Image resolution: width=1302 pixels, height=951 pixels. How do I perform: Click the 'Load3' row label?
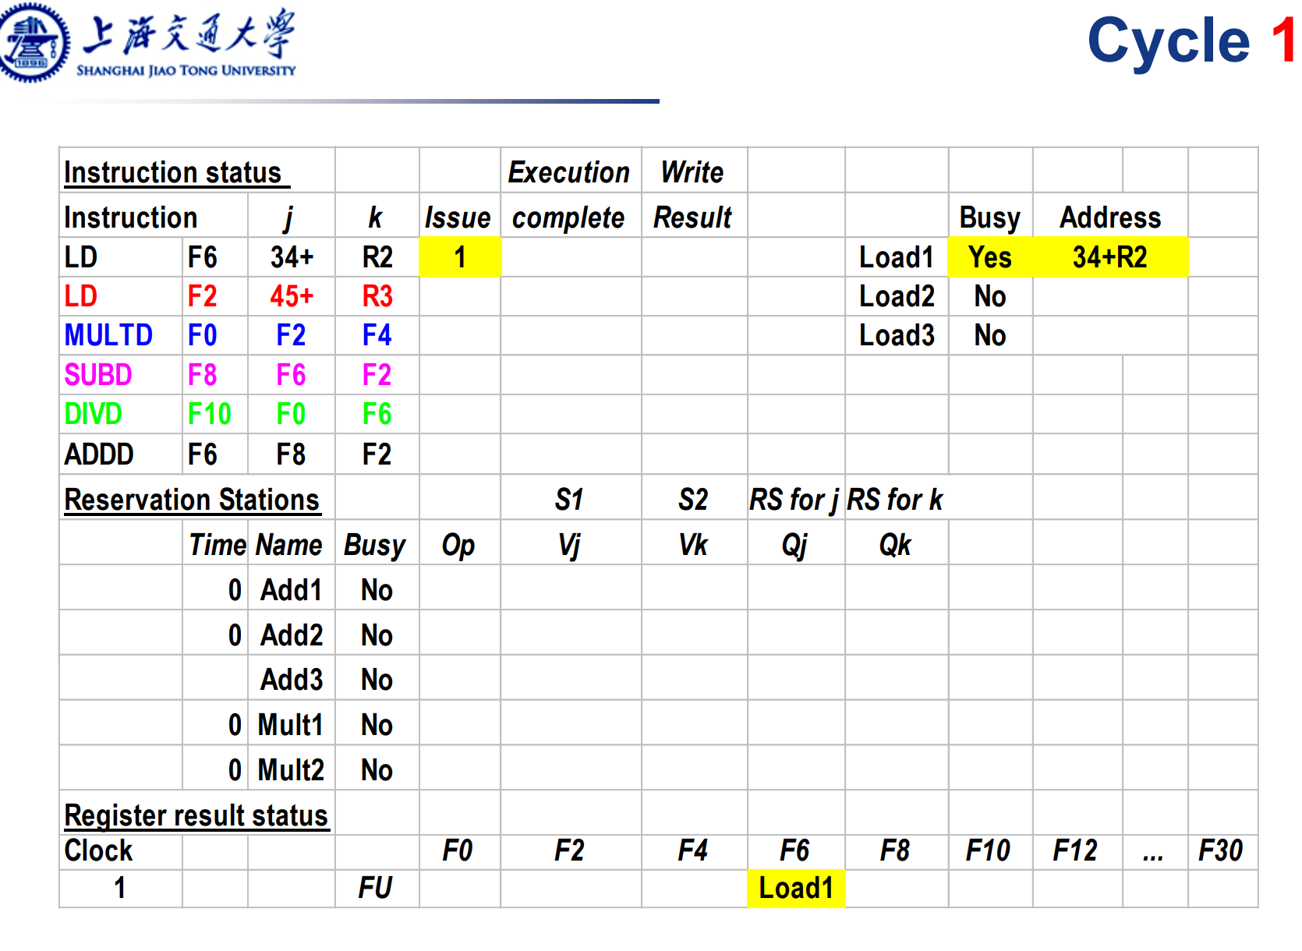tap(897, 335)
